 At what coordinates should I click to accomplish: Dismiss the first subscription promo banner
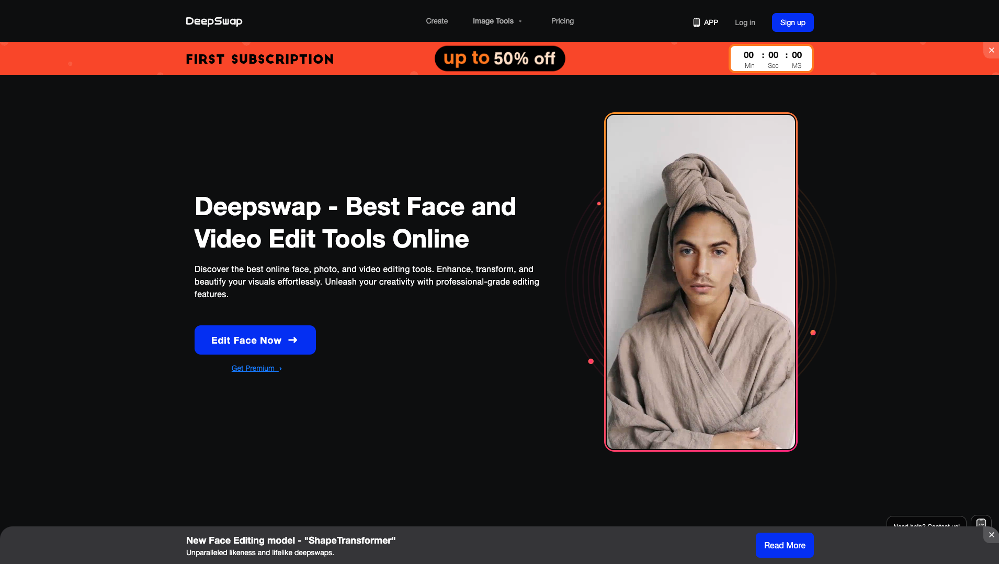pos(991,50)
